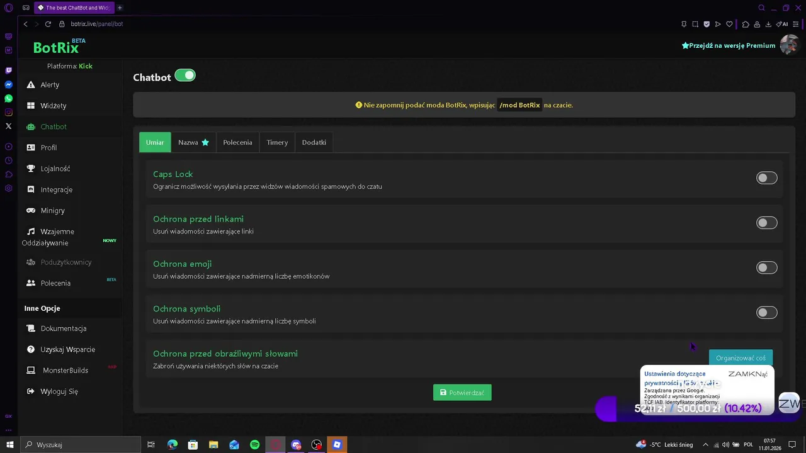Click the Wyloguj Się logout item
Image resolution: width=806 pixels, height=453 pixels.
52,391
